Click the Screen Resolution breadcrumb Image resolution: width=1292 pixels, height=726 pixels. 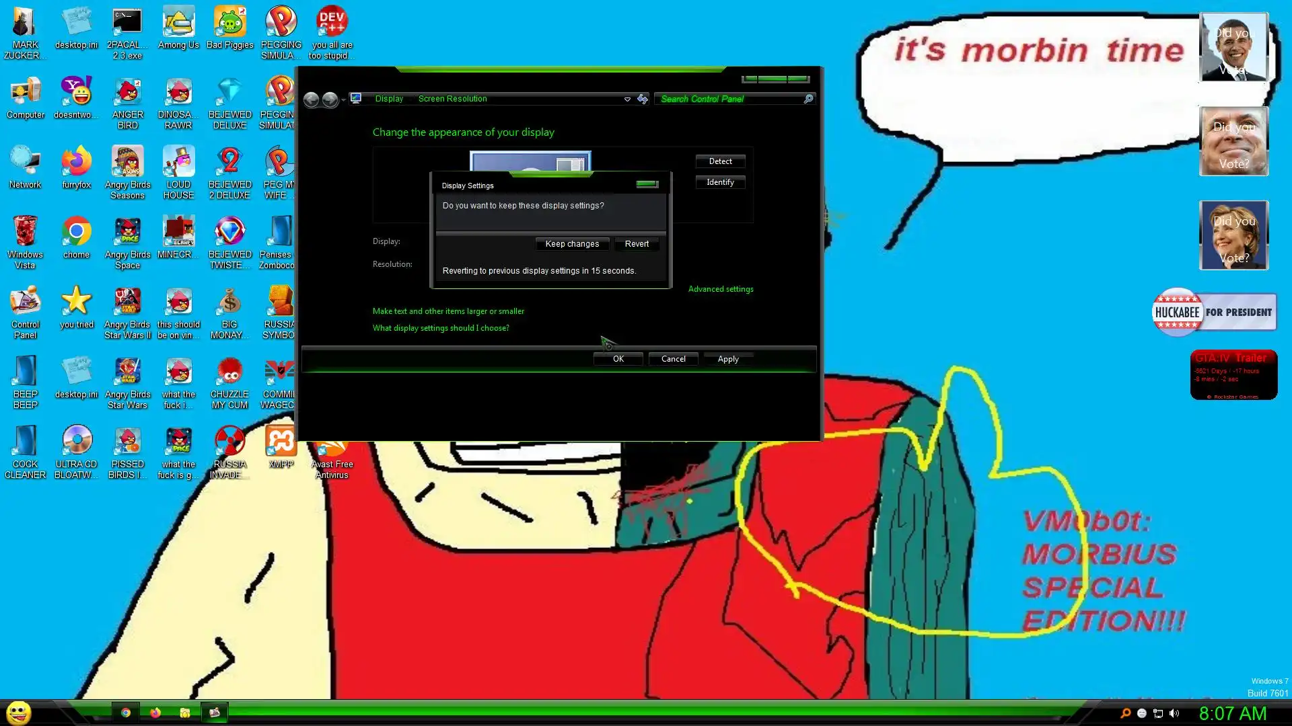452,99
